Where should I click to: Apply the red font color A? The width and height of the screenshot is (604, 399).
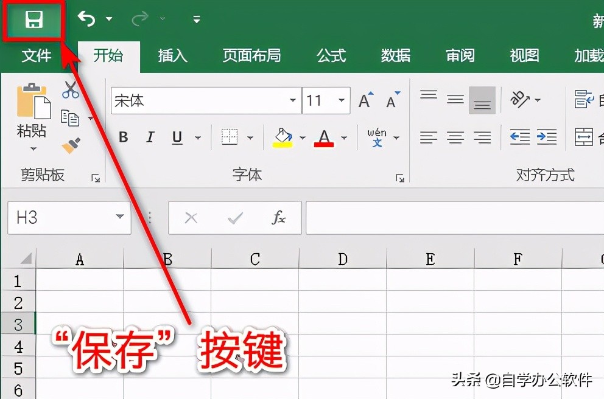324,137
